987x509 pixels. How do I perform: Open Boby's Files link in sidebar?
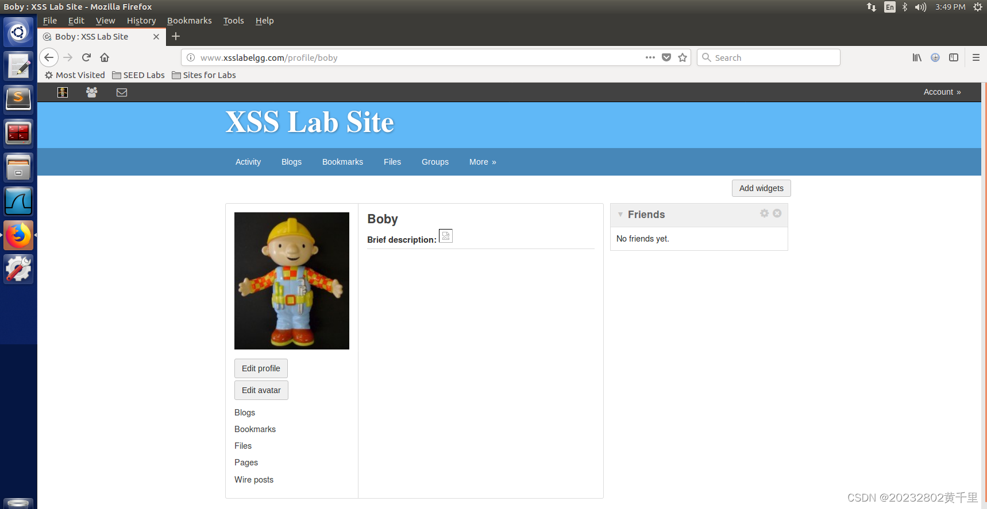coord(243,446)
